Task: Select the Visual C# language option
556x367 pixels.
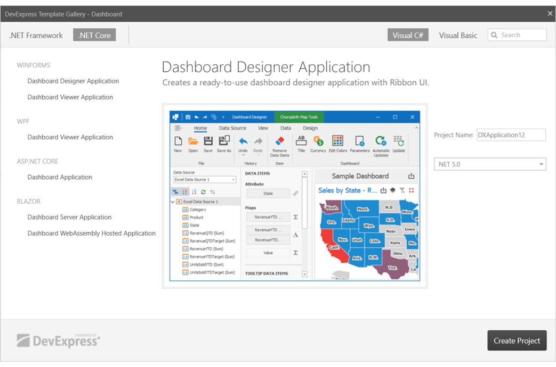Action: pos(408,36)
